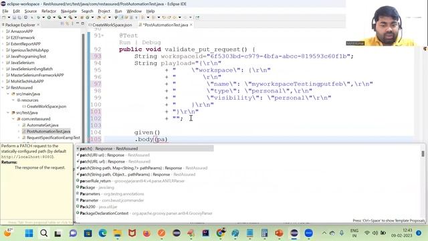The image size is (428, 241).
Task: Collapse the src/main/java folder
Action: click(8, 94)
